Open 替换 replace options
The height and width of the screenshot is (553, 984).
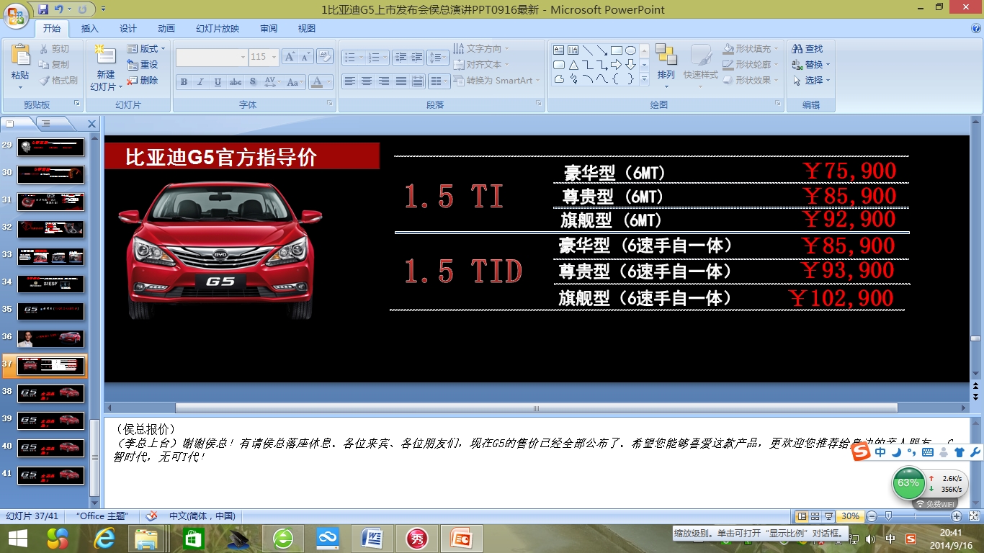coord(810,65)
